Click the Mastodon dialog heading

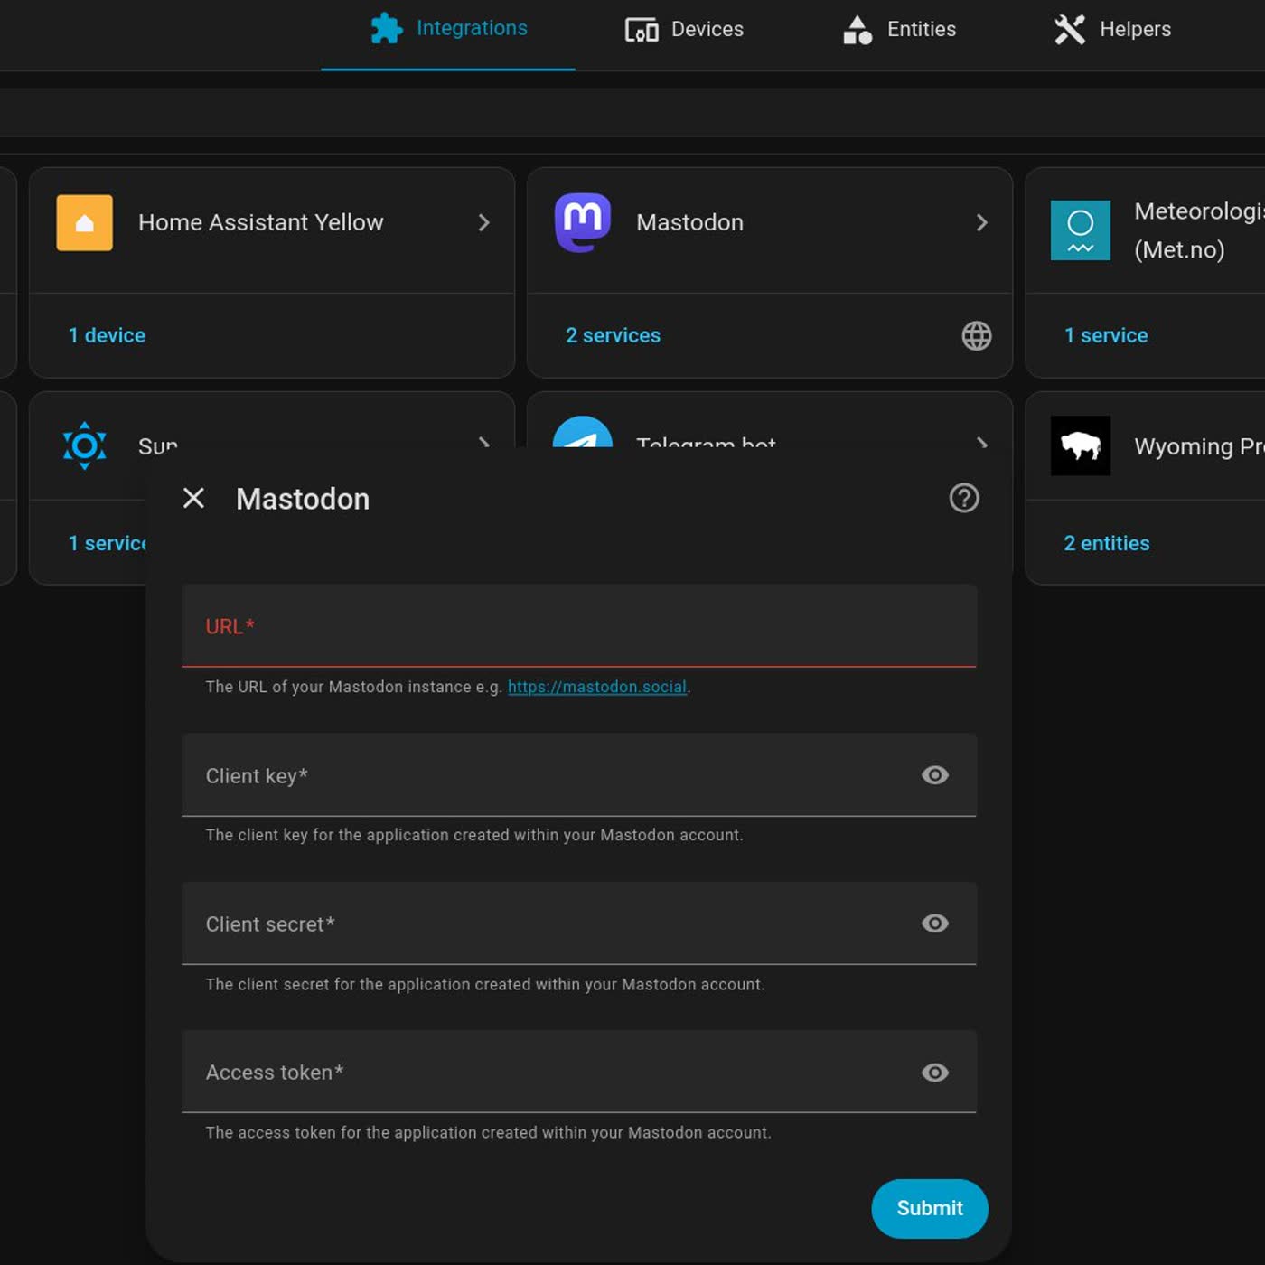(x=303, y=499)
